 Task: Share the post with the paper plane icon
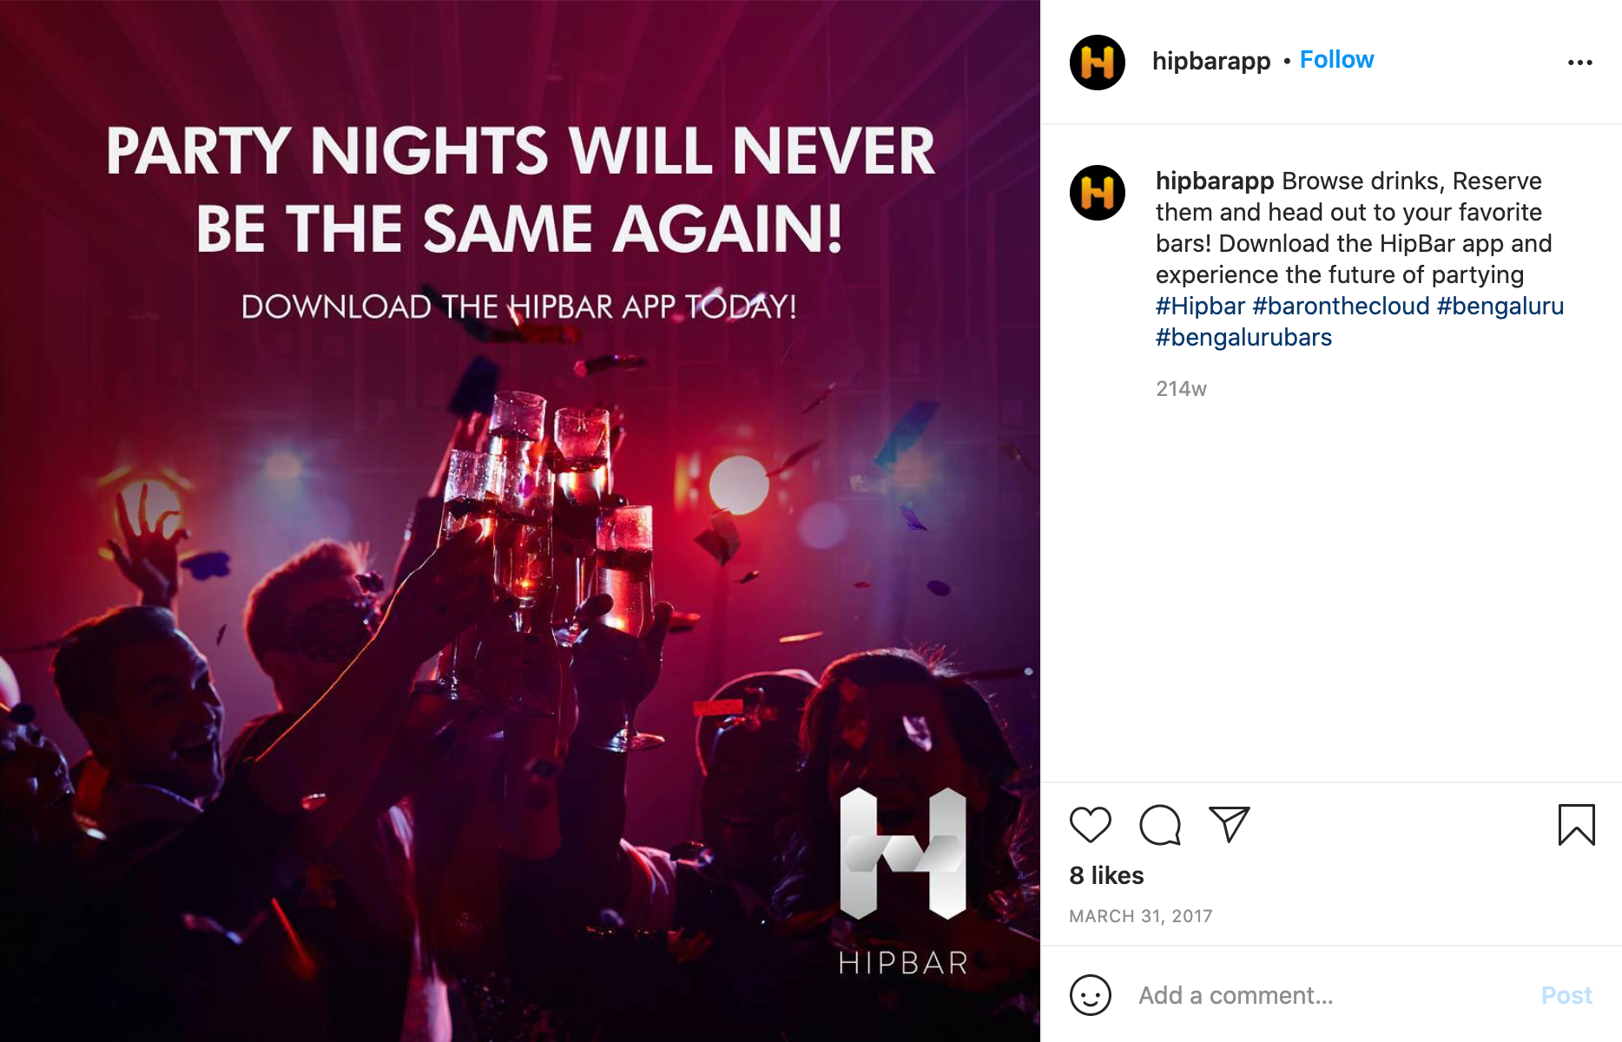click(1230, 825)
